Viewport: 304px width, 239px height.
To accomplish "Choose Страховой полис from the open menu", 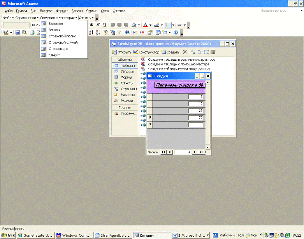I will pyautogui.click(x=62, y=36).
